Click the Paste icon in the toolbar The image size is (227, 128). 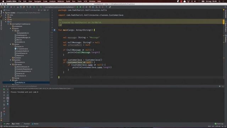24,7
